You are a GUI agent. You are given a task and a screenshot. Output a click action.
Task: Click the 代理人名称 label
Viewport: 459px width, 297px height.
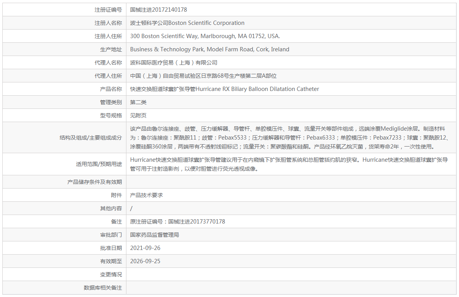tap(108, 63)
